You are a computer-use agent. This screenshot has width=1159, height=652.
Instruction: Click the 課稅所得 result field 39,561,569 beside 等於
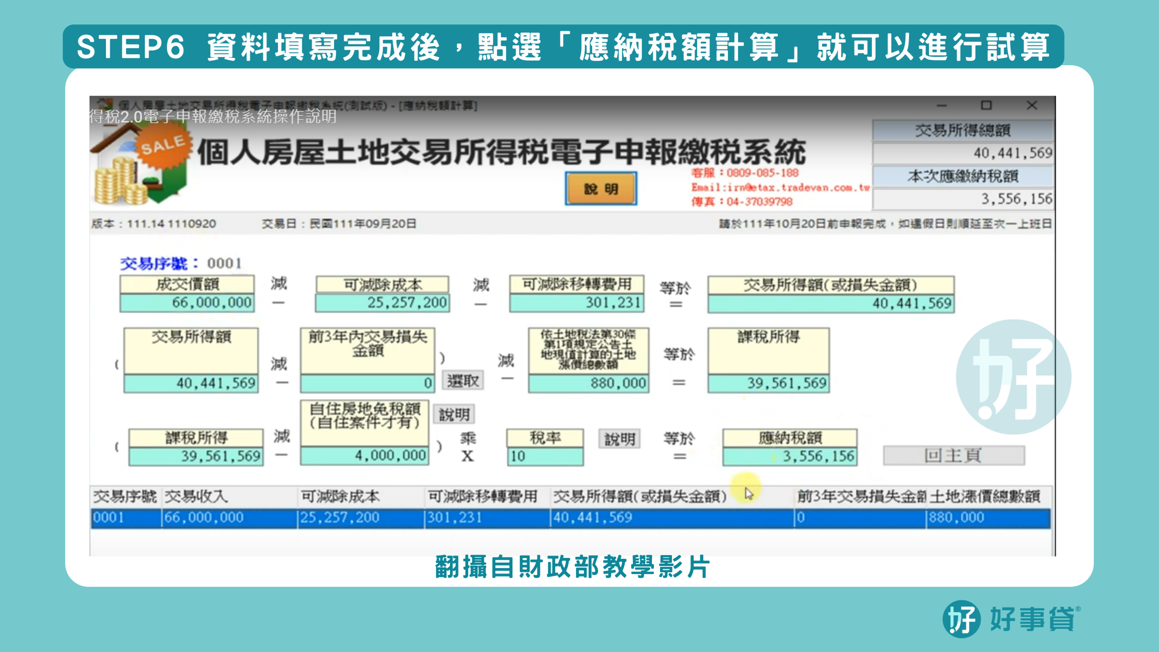click(x=769, y=383)
